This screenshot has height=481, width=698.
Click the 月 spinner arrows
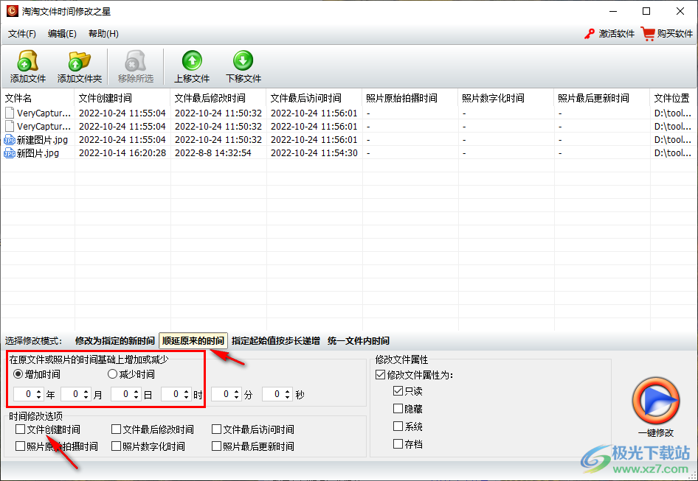coord(86,394)
